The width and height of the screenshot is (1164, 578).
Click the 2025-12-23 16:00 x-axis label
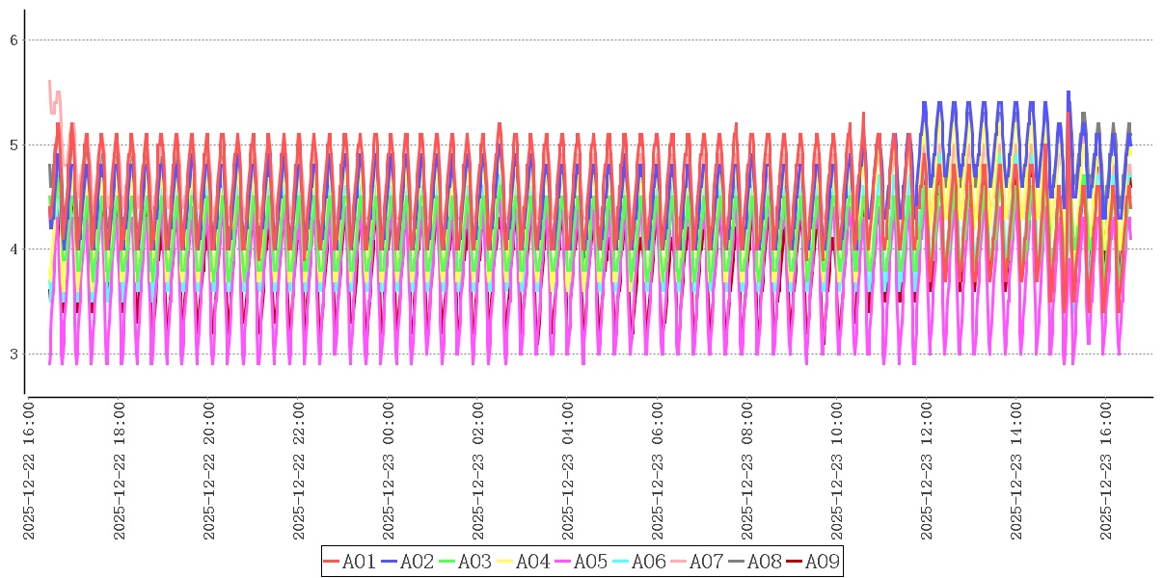point(1106,471)
